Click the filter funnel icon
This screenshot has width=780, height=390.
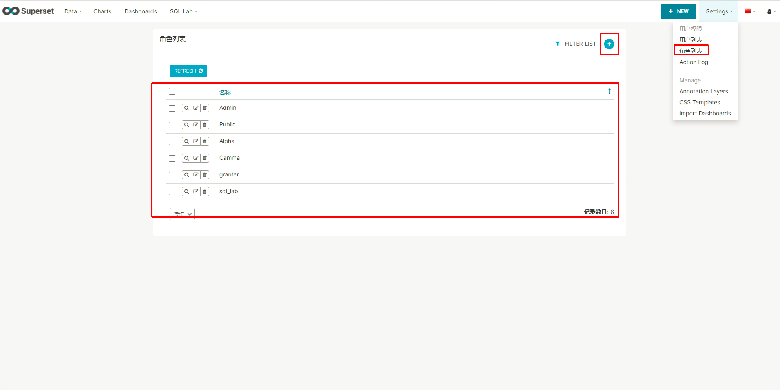click(x=557, y=44)
